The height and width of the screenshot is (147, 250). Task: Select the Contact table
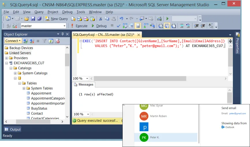click(37, 113)
